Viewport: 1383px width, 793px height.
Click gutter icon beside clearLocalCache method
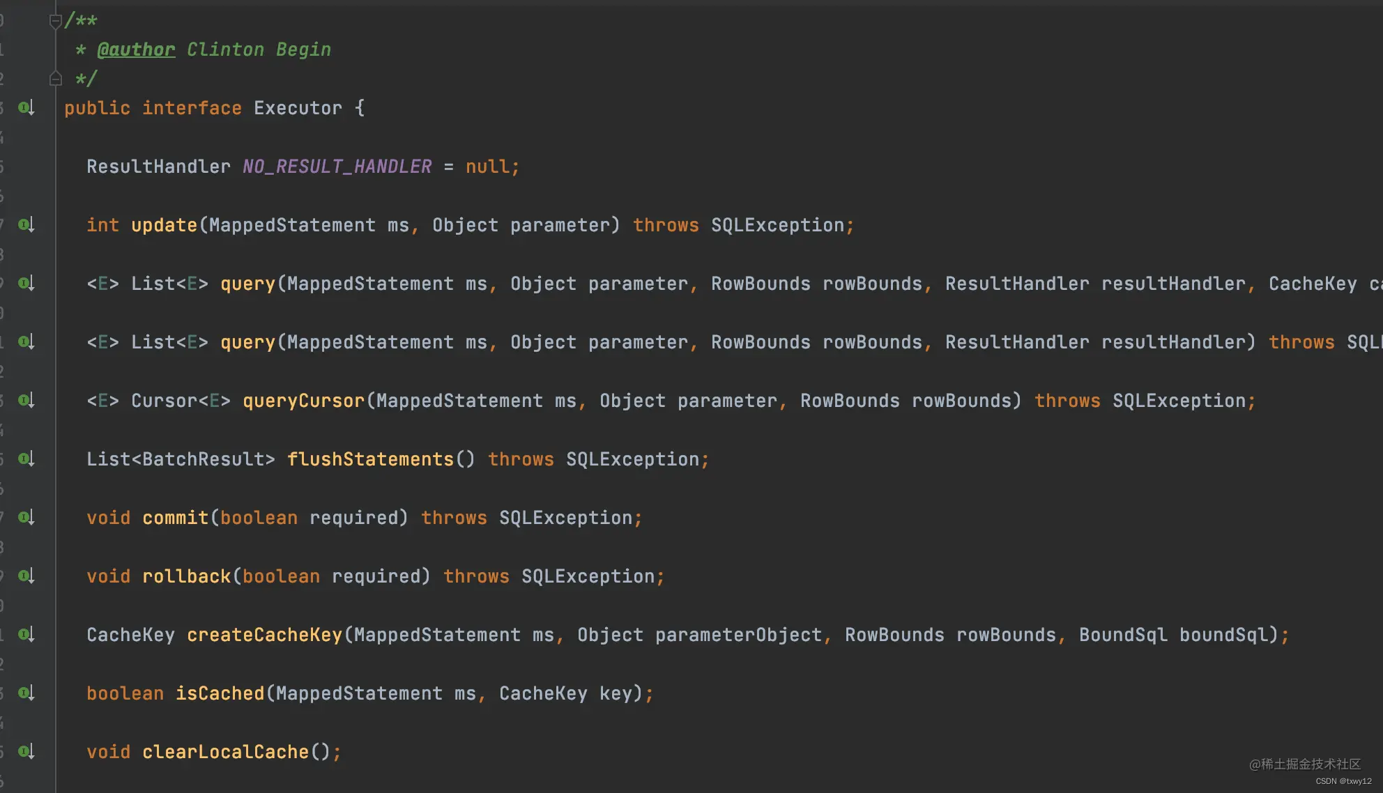(26, 752)
